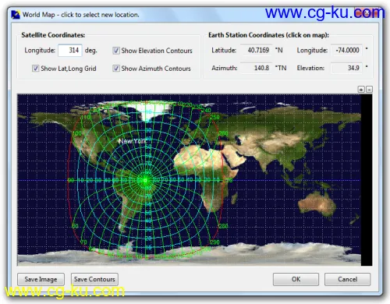
Task: Click the Elevation value field
Action: (x=346, y=68)
